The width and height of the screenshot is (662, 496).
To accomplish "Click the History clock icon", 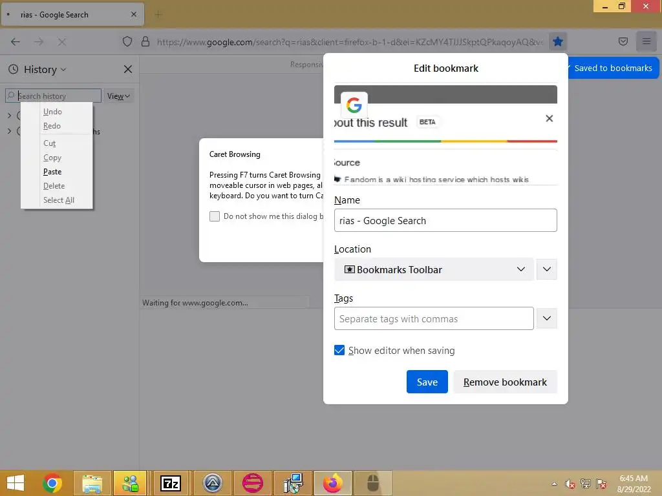I will pos(14,69).
